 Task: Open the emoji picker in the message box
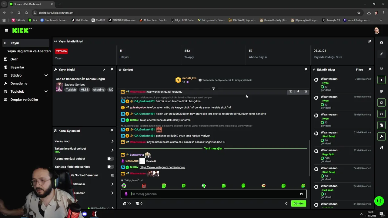point(301,194)
